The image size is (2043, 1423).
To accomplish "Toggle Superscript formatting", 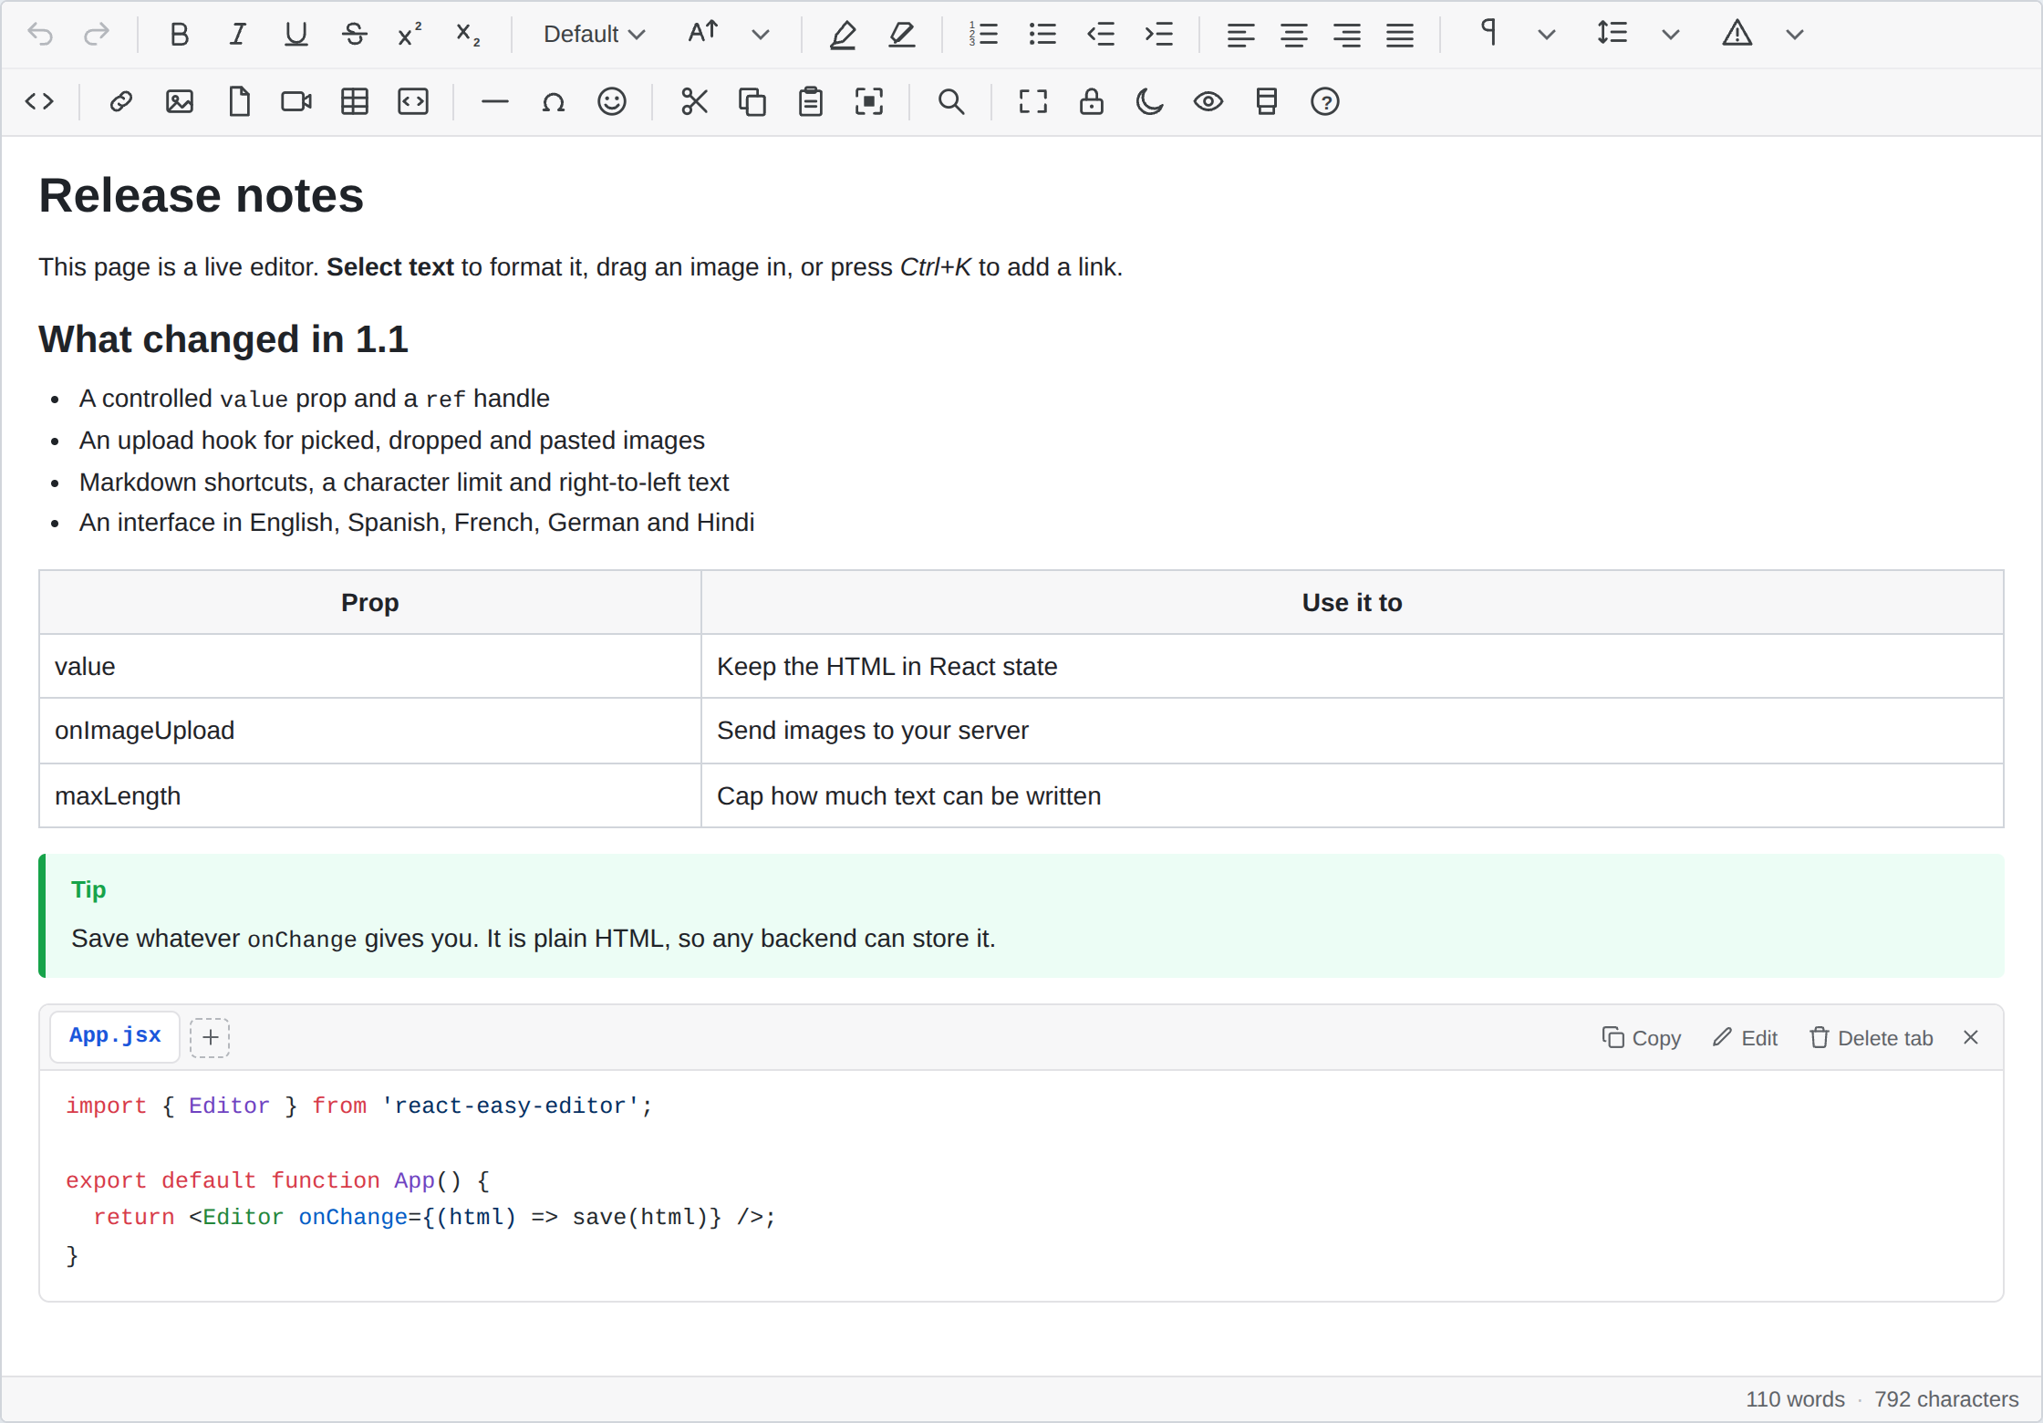I will click(x=410, y=35).
